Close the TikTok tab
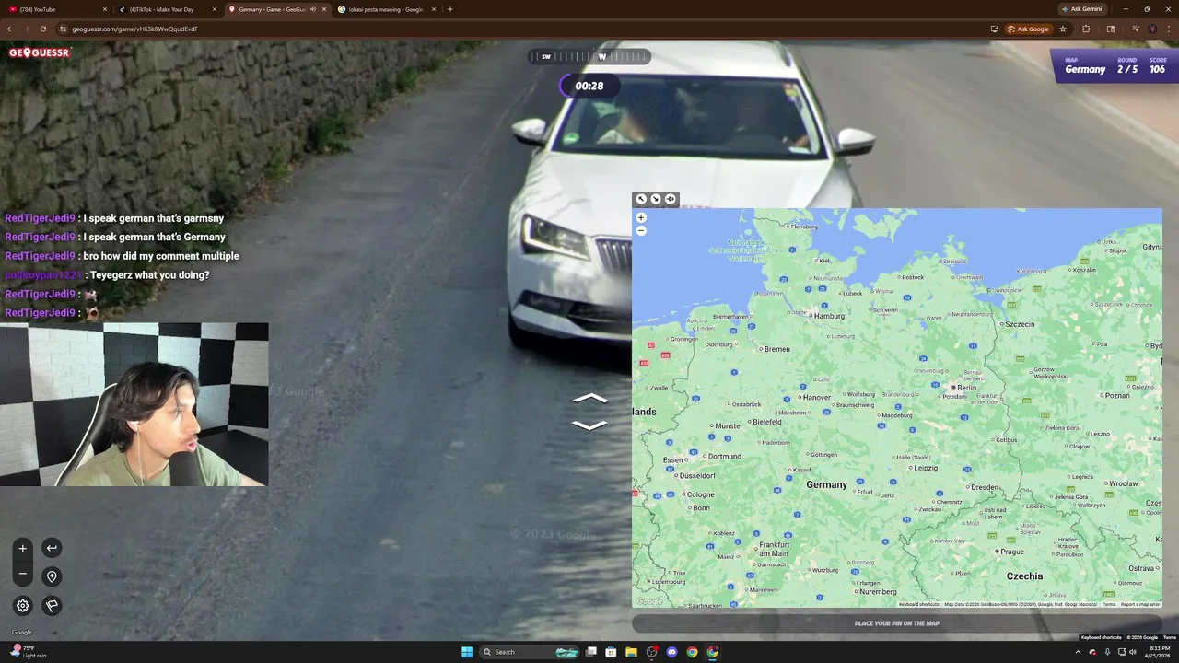This screenshot has width=1179, height=663. tap(215, 9)
